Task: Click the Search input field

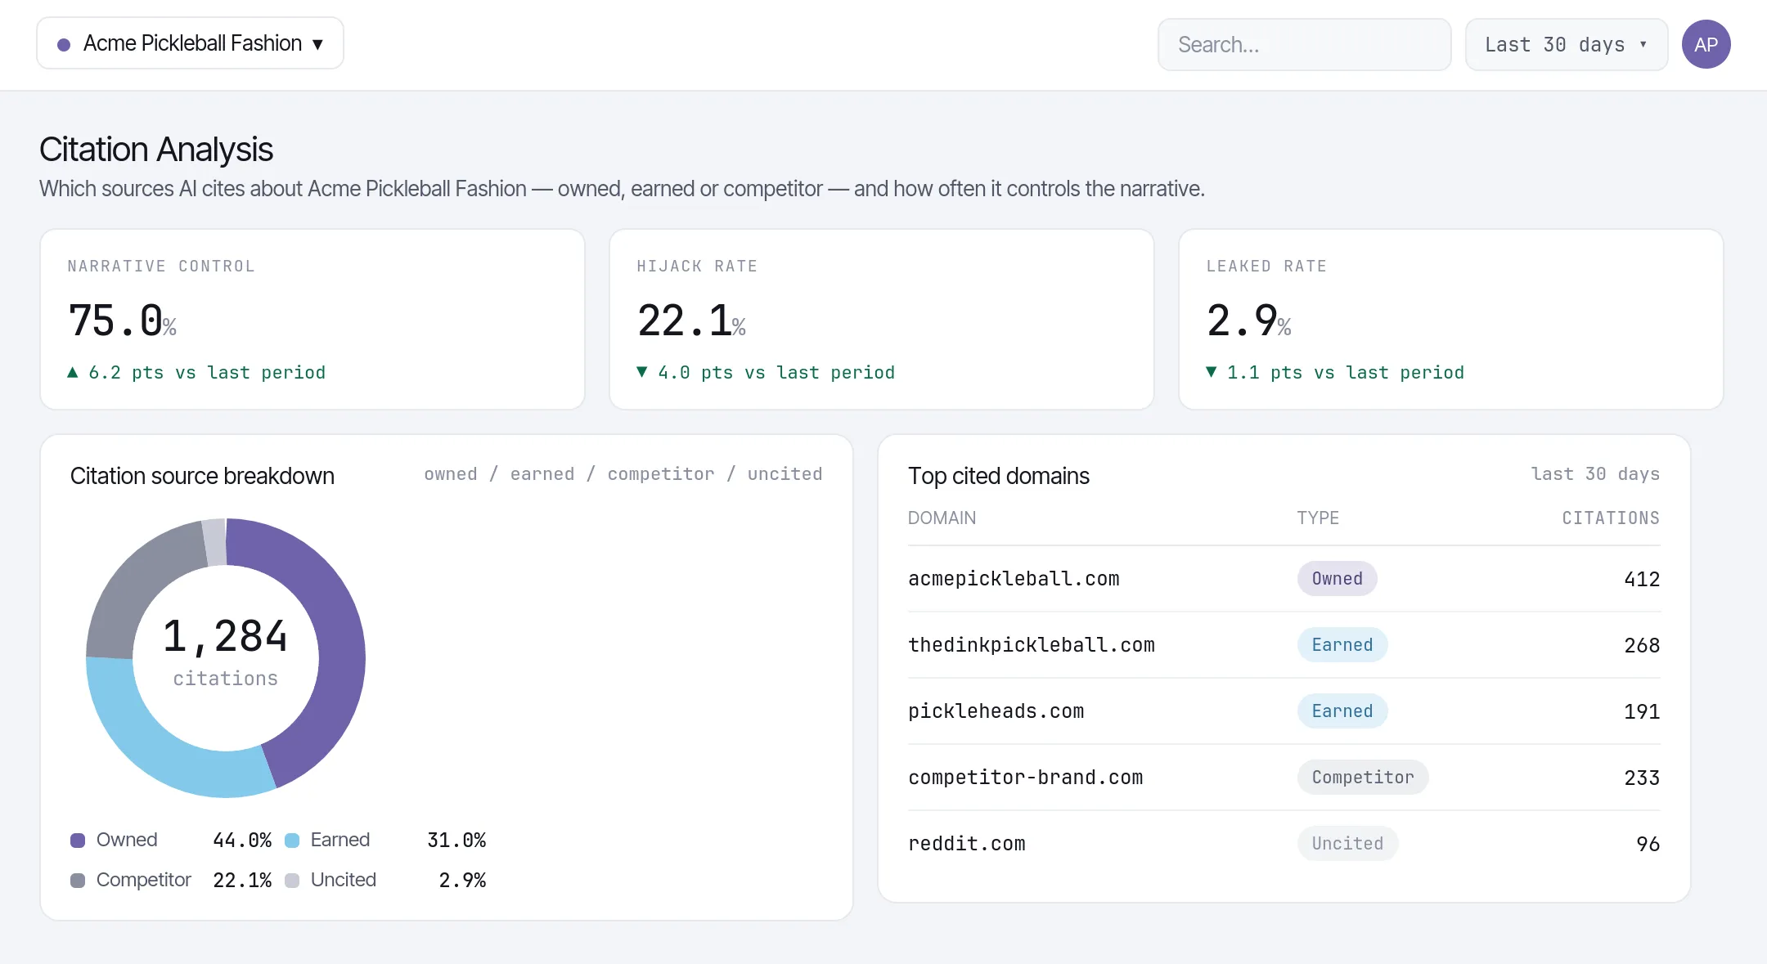Action: click(1304, 45)
